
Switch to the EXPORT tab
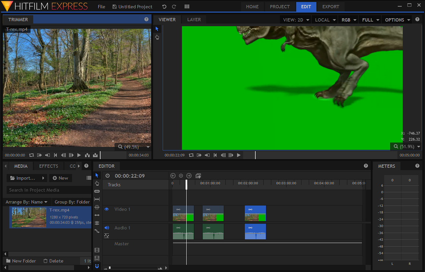point(331,7)
